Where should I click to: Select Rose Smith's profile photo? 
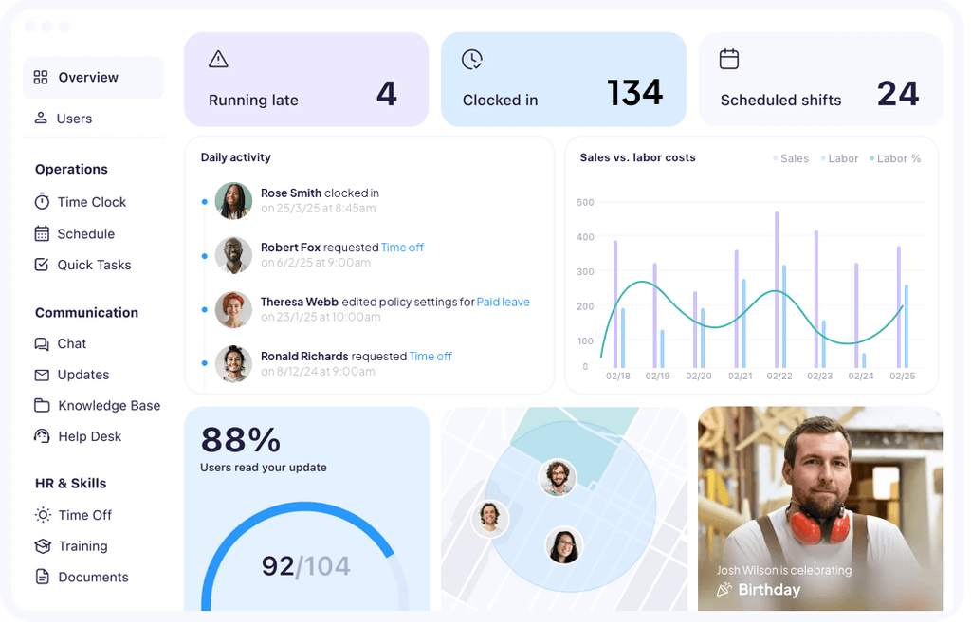click(233, 201)
